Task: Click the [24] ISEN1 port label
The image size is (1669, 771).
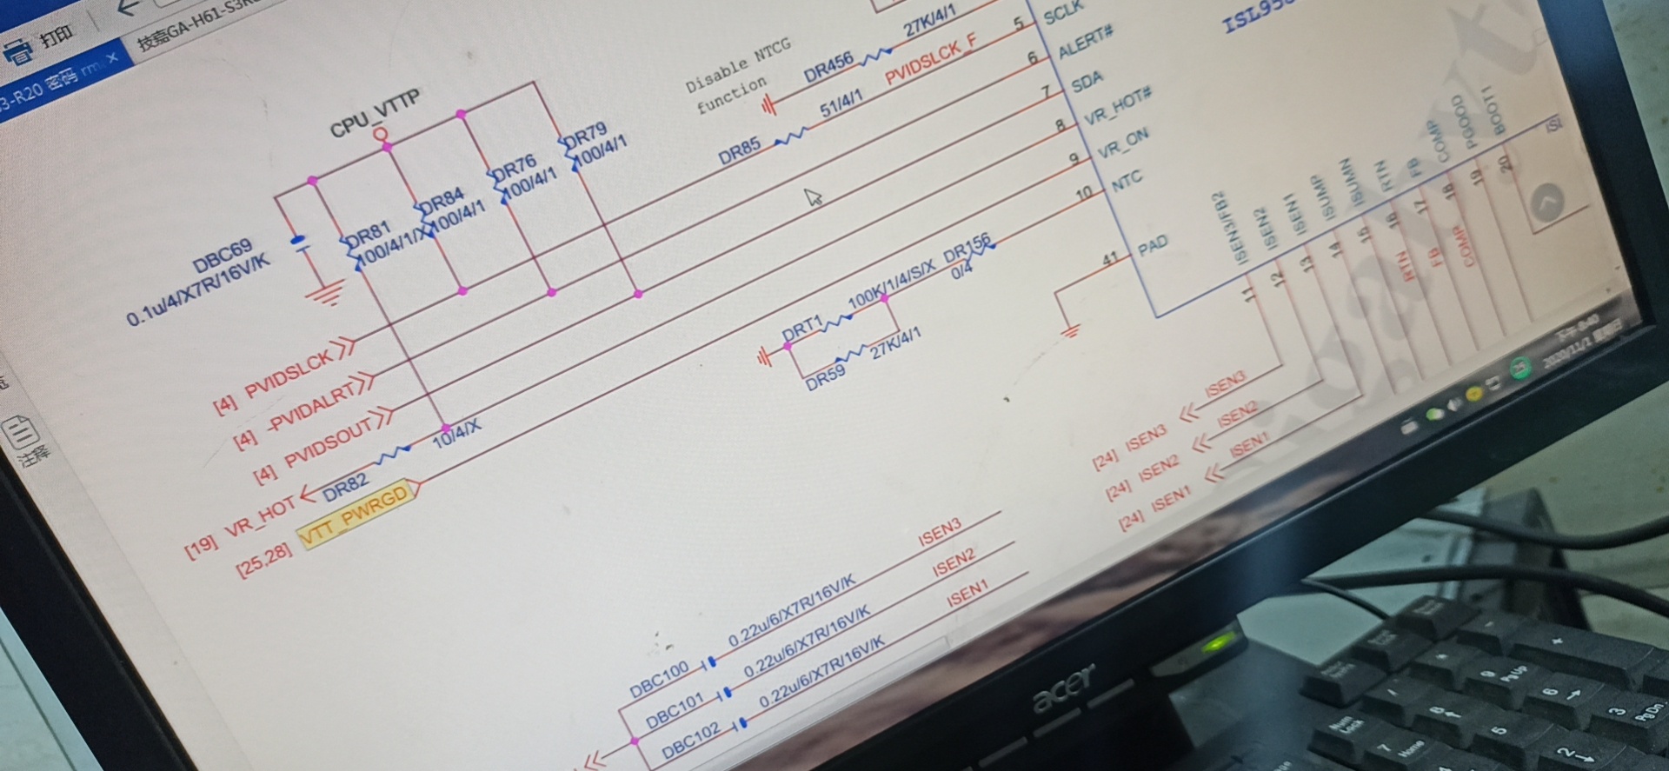Action: (1156, 510)
